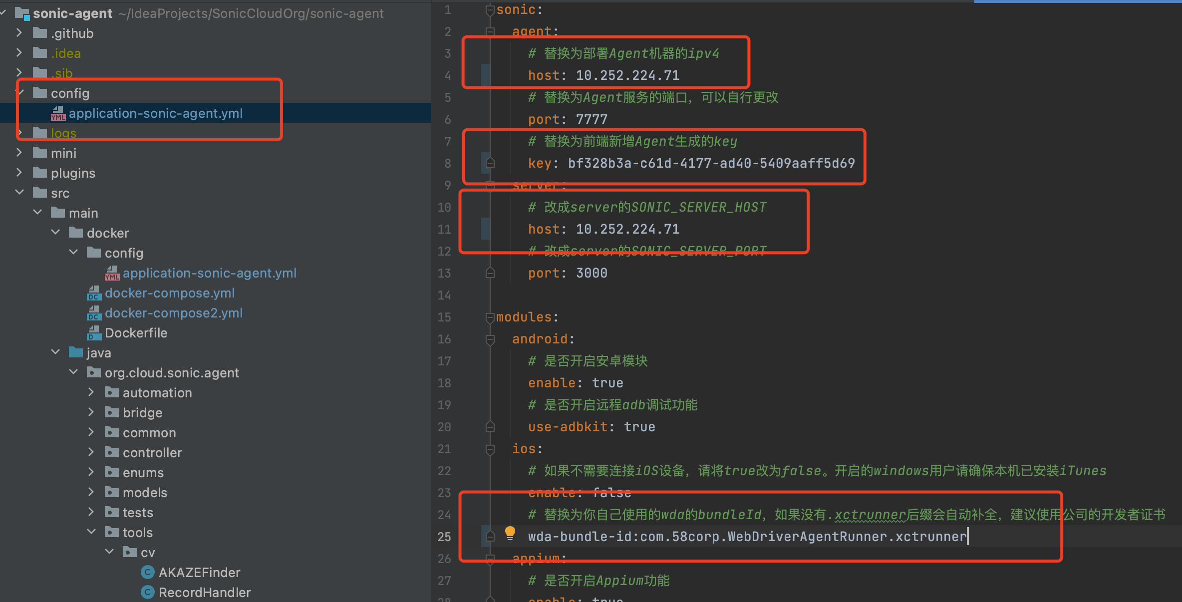Viewport: 1182px width, 602px height.
Task: Click the server port value 3000
Action: tap(591, 273)
